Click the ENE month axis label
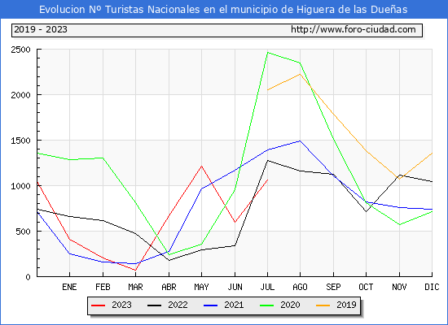This screenshot has height=325, width=448. pos(69,287)
